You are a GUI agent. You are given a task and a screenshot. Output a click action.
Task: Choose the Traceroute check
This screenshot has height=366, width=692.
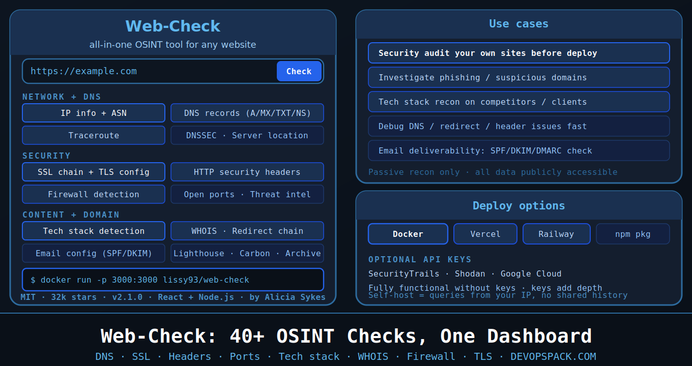click(x=94, y=135)
